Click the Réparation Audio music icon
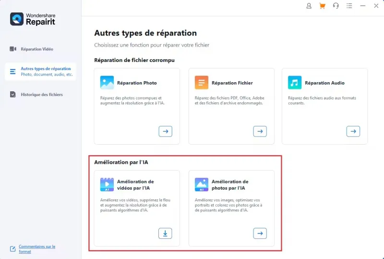Viewport: 384px width, 259px height. (x=295, y=83)
